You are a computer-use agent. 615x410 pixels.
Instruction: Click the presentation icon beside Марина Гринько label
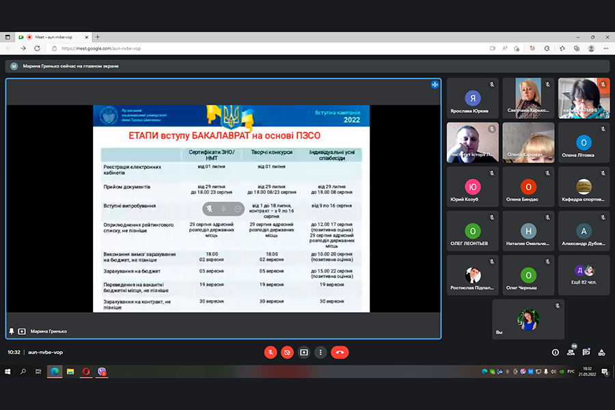pos(22,331)
